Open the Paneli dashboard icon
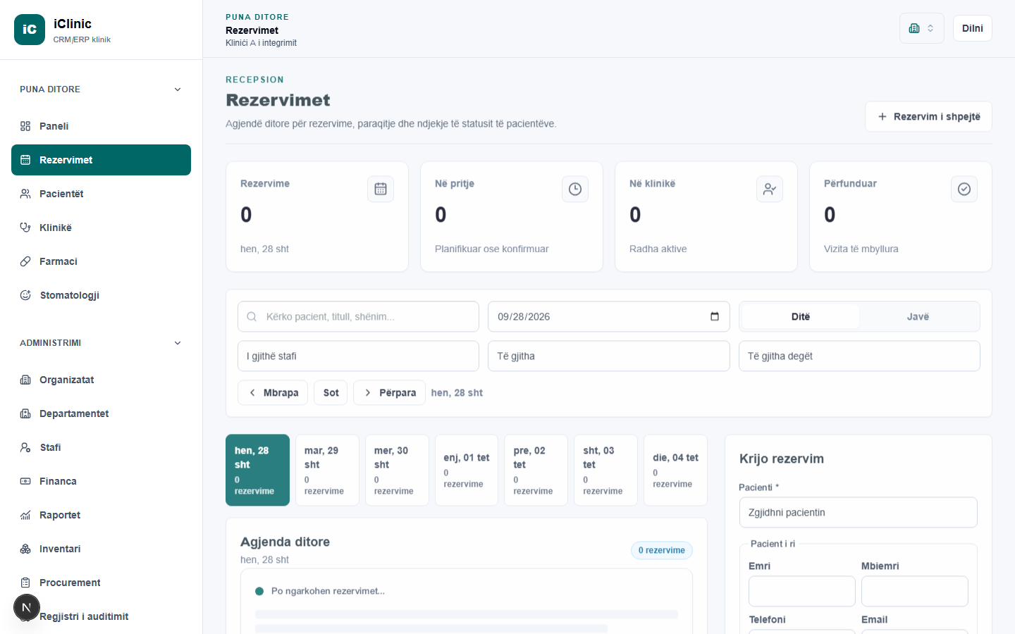 pyautogui.click(x=25, y=126)
